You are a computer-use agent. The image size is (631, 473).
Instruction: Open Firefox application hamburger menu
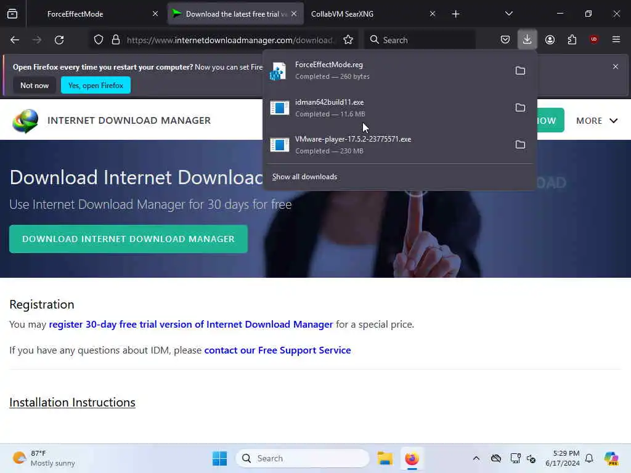click(616, 39)
